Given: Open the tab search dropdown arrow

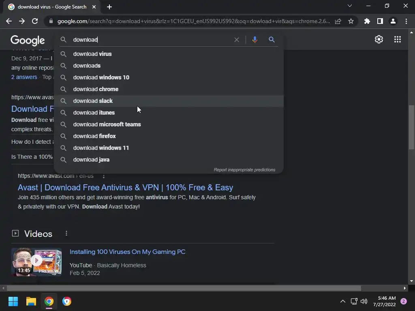Looking at the screenshot, I should (350, 6).
